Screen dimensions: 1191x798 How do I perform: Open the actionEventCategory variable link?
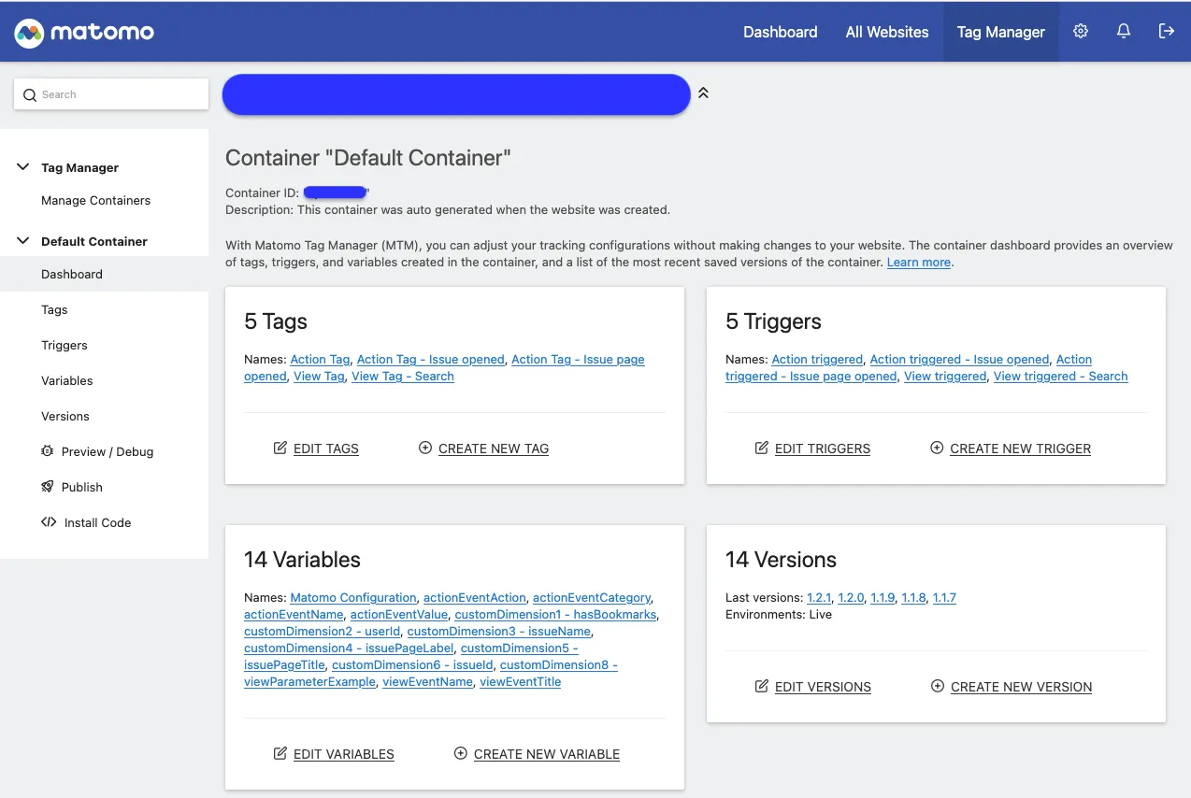592,597
